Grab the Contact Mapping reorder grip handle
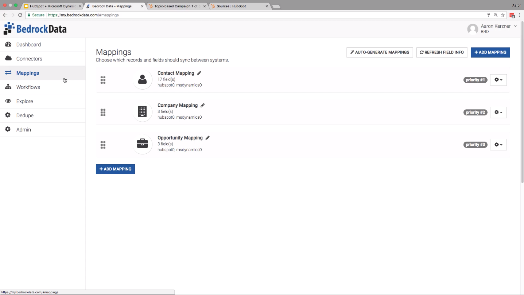This screenshot has width=524, height=295. [103, 80]
